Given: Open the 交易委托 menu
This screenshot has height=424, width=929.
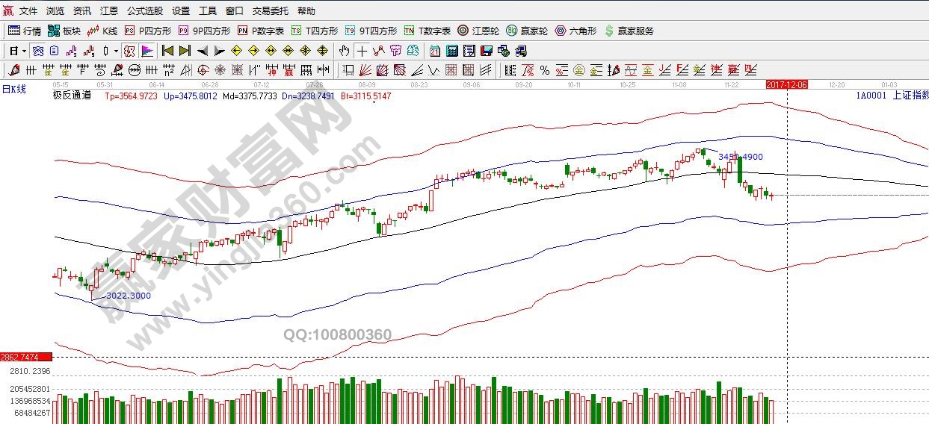Looking at the screenshot, I should pyautogui.click(x=270, y=11).
